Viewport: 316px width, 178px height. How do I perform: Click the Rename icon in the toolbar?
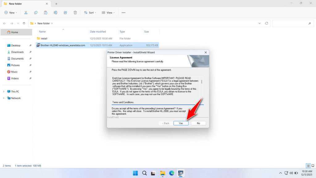(56, 12)
